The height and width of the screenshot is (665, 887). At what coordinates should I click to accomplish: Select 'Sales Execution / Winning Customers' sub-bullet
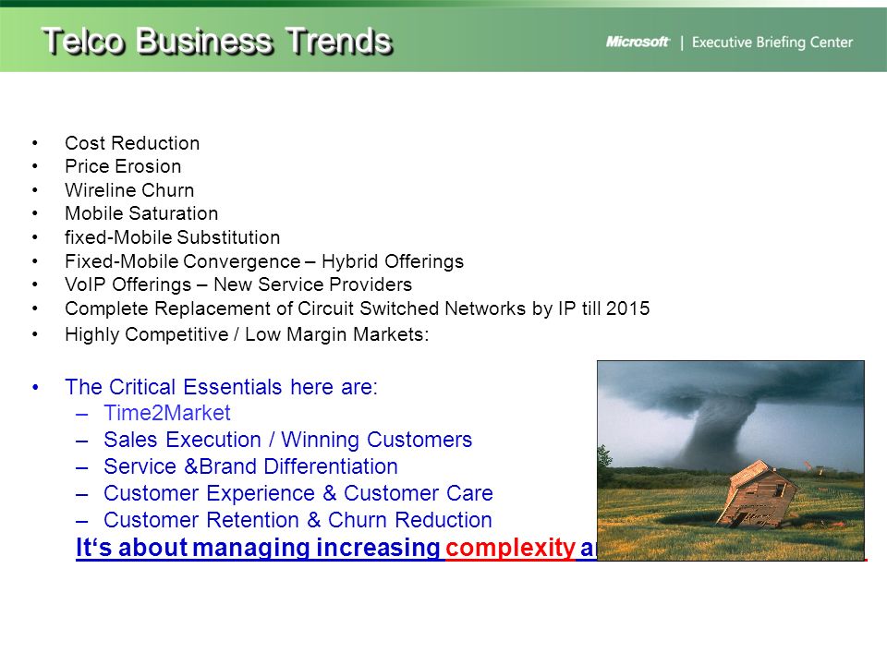[288, 440]
